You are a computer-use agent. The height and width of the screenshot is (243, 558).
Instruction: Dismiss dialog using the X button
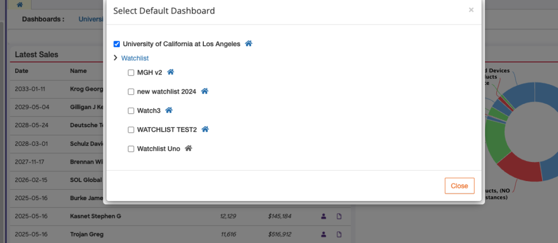pos(471,10)
